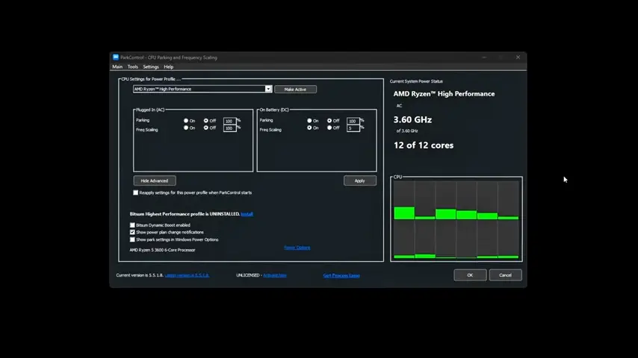Check Show park settings in Windows Power Options
Screen dimensions: 638x358
(132, 239)
